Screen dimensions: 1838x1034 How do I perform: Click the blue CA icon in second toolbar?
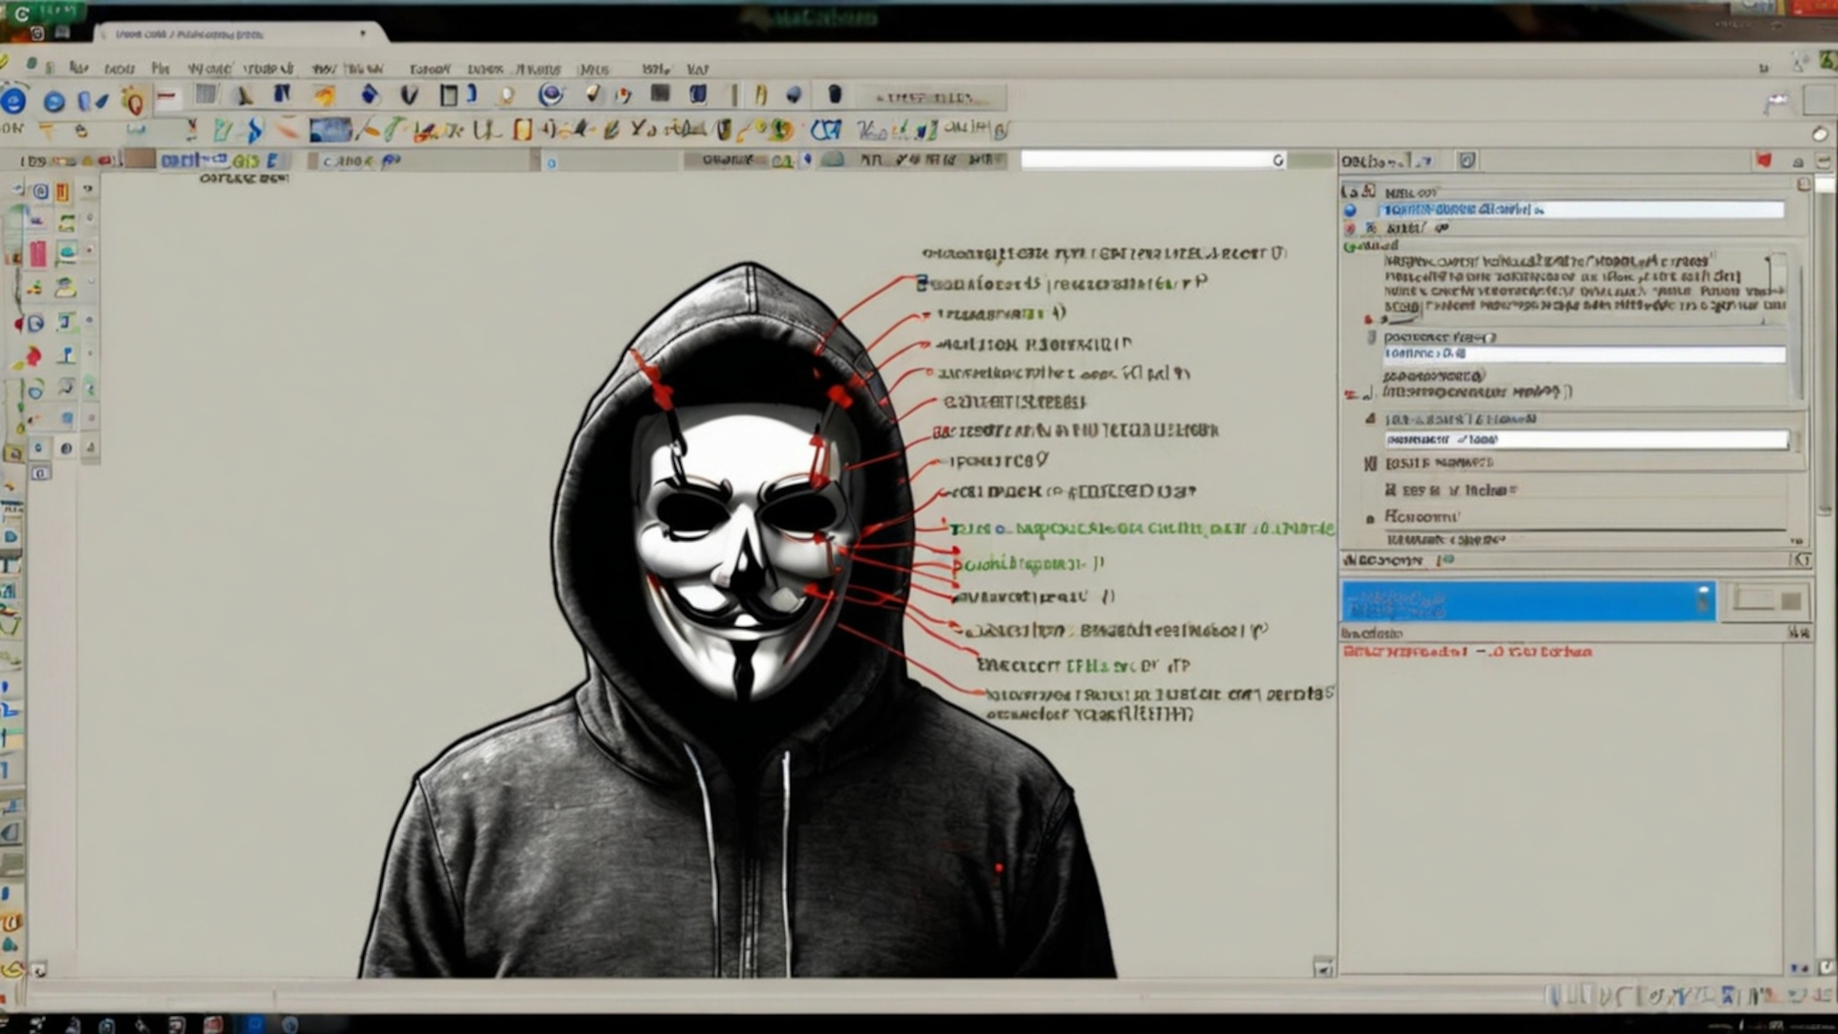pos(825,129)
